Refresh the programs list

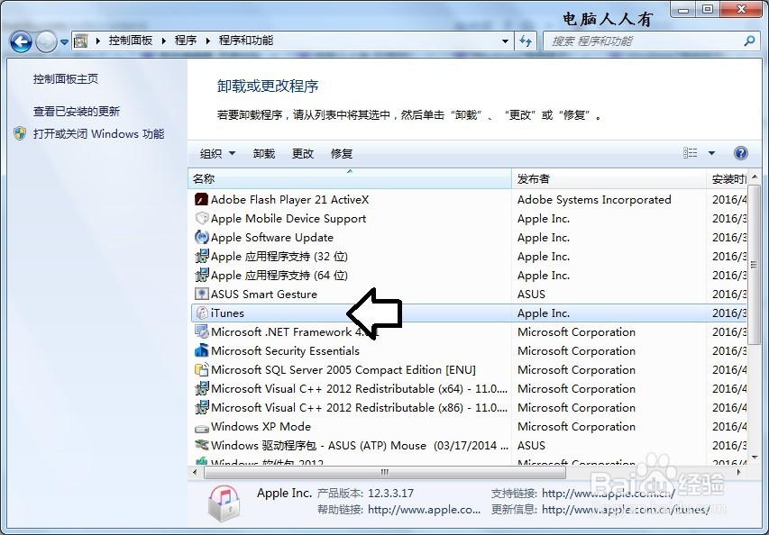coord(526,41)
